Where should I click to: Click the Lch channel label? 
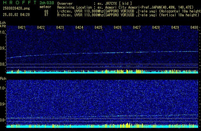click(x=3, y=23)
